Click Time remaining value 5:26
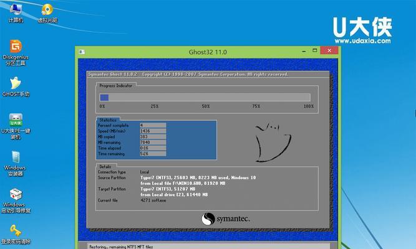 pyautogui.click(x=153, y=154)
